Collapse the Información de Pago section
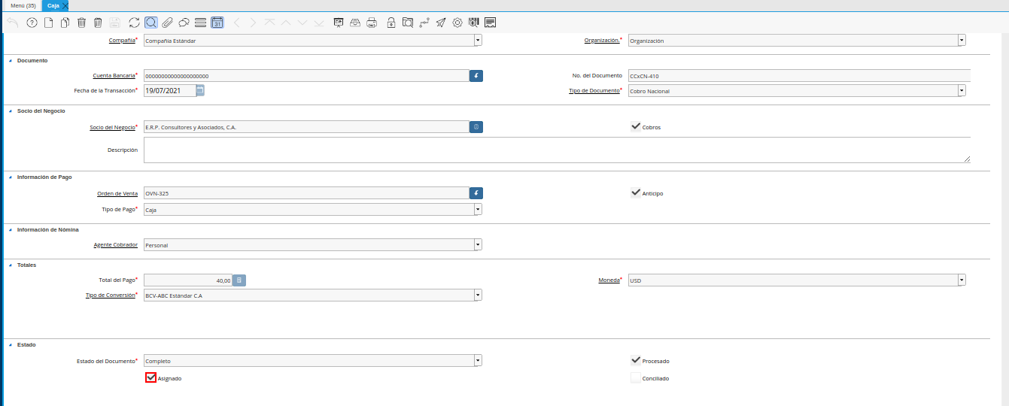Image resolution: width=1009 pixels, height=406 pixels. click(x=11, y=177)
